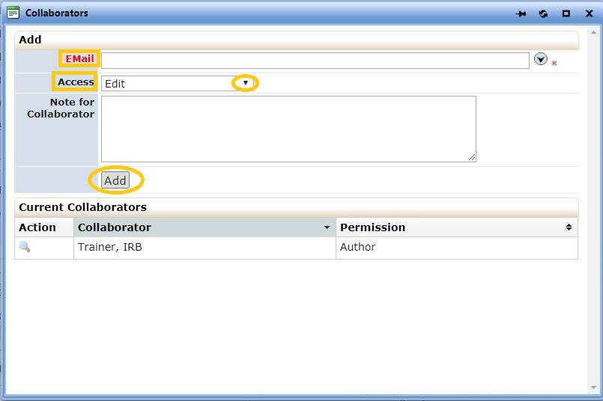Click the pin icon in Collaborators title bar
Screen dimensions: 603x401
[521, 13]
